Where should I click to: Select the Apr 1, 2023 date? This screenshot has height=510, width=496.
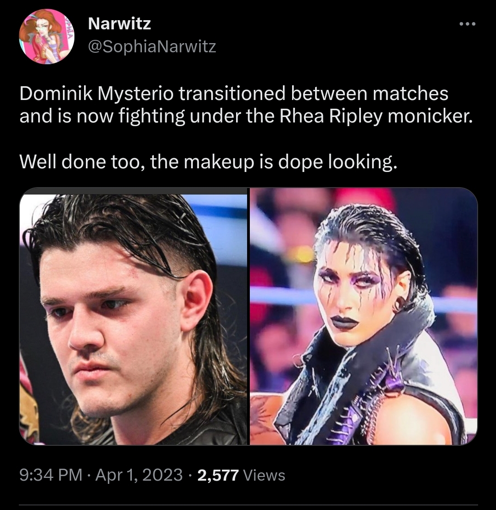[139, 475]
